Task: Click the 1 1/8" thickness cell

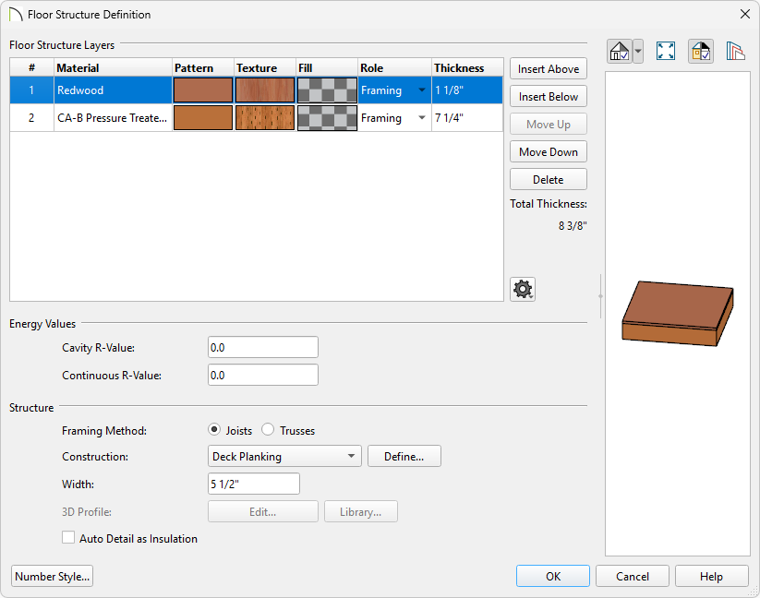Action: click(467, 90)
